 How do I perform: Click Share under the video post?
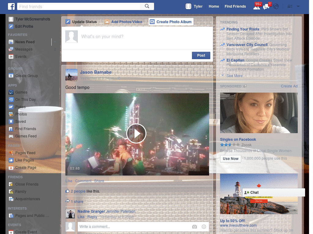99,181
